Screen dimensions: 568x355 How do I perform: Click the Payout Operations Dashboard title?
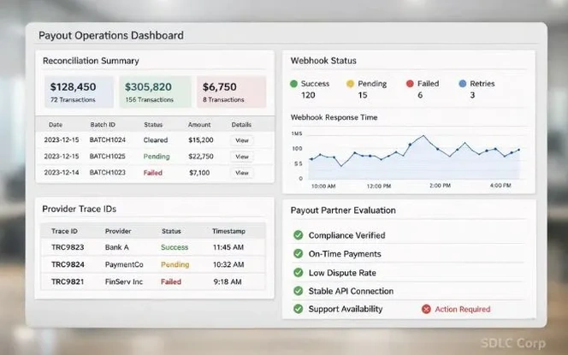(x=111, y=36)
